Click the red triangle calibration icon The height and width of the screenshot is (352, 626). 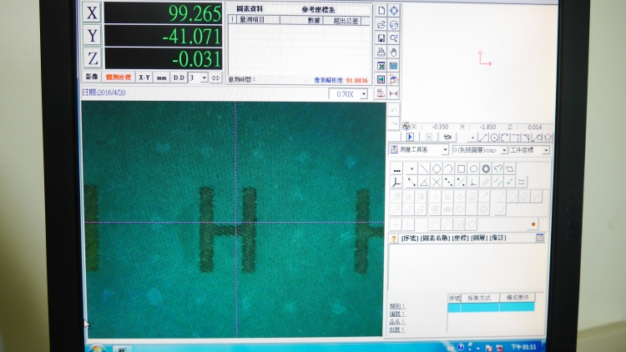pyautogui.click(x=381, y=93)
